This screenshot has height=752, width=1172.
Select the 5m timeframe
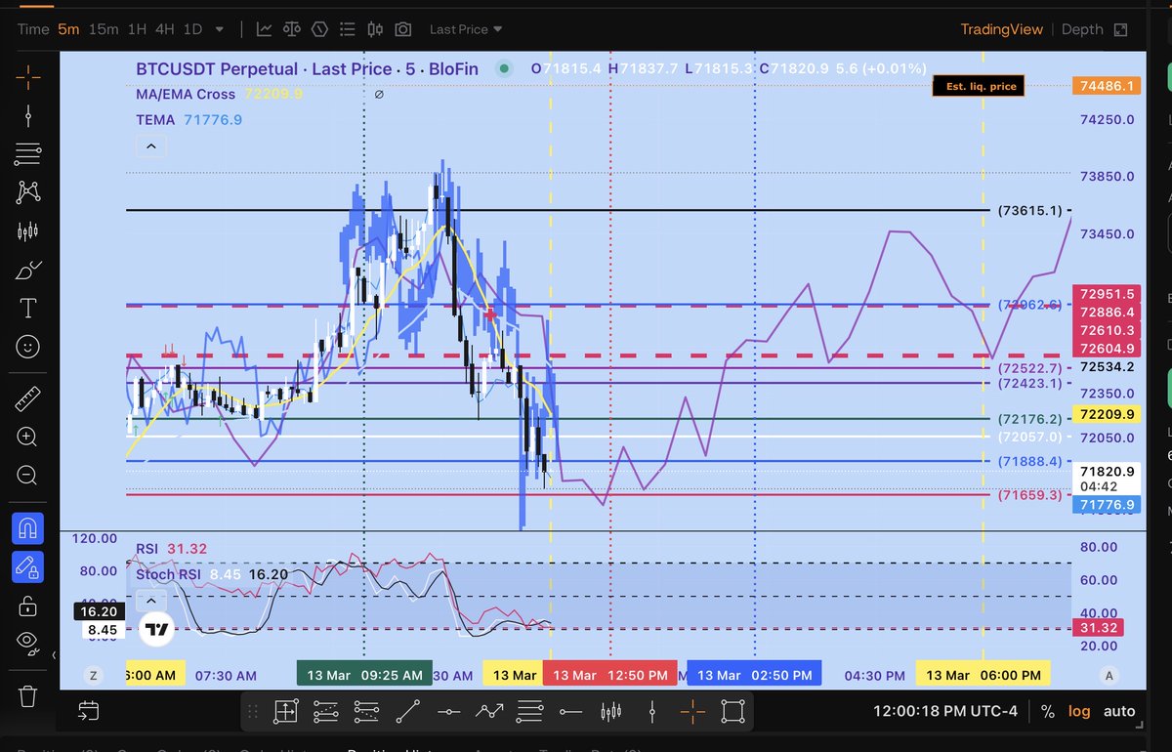pos(68,29)
